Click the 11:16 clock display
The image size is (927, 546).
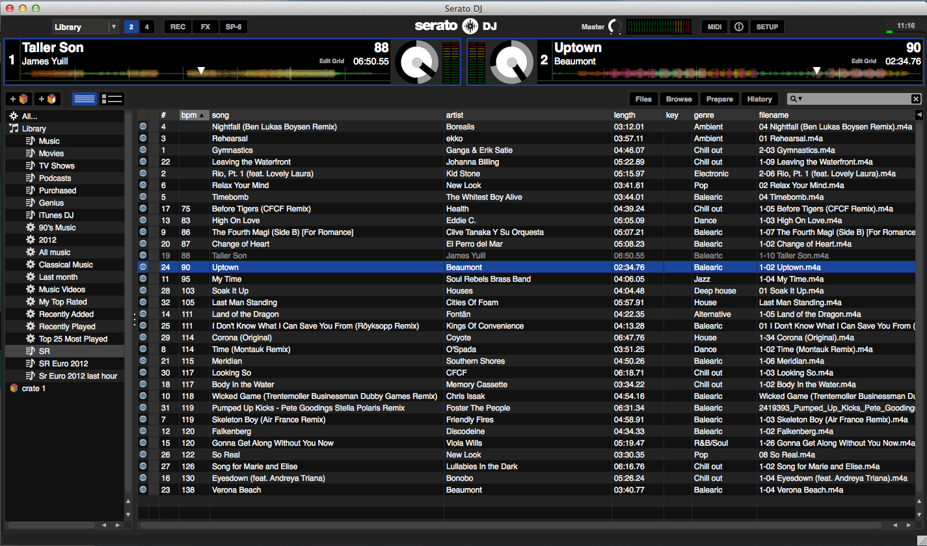pos(906,25)
